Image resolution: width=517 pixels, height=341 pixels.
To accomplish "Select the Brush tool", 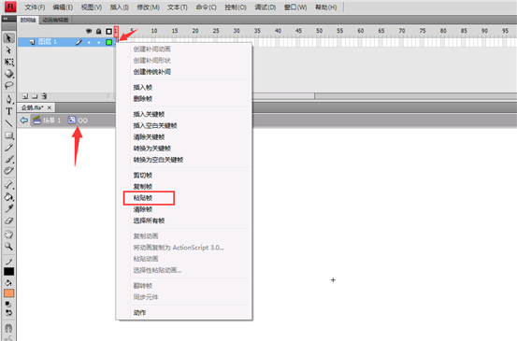I will click(8, 159).
